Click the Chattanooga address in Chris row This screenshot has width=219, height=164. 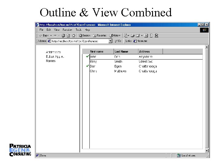pos(148,71)
